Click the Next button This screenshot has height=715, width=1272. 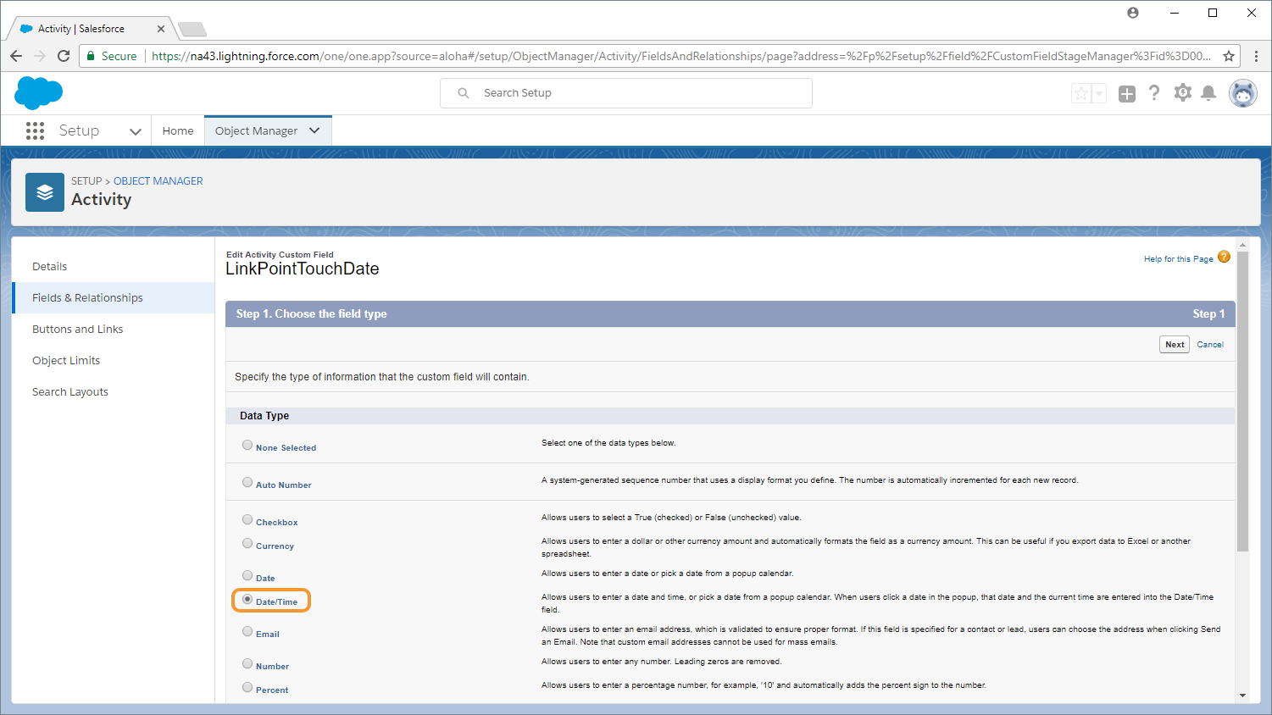click(1175, 344)
